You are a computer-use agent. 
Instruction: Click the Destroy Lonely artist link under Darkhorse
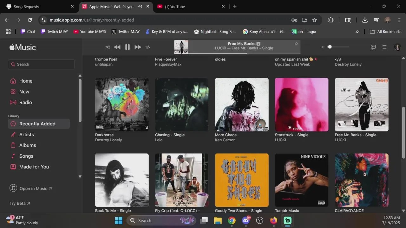pyautogui.click(x=108, y=140)
